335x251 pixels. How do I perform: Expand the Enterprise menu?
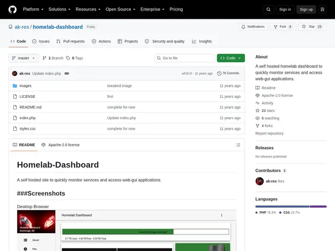point(152,9)
